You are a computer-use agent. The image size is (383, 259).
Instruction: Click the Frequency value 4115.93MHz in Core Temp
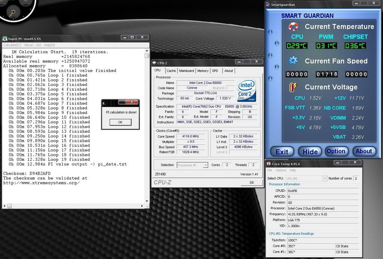323,214
